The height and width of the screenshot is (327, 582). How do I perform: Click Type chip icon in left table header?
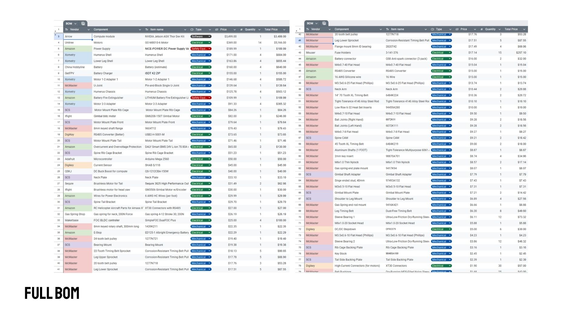tap(192, 30)
